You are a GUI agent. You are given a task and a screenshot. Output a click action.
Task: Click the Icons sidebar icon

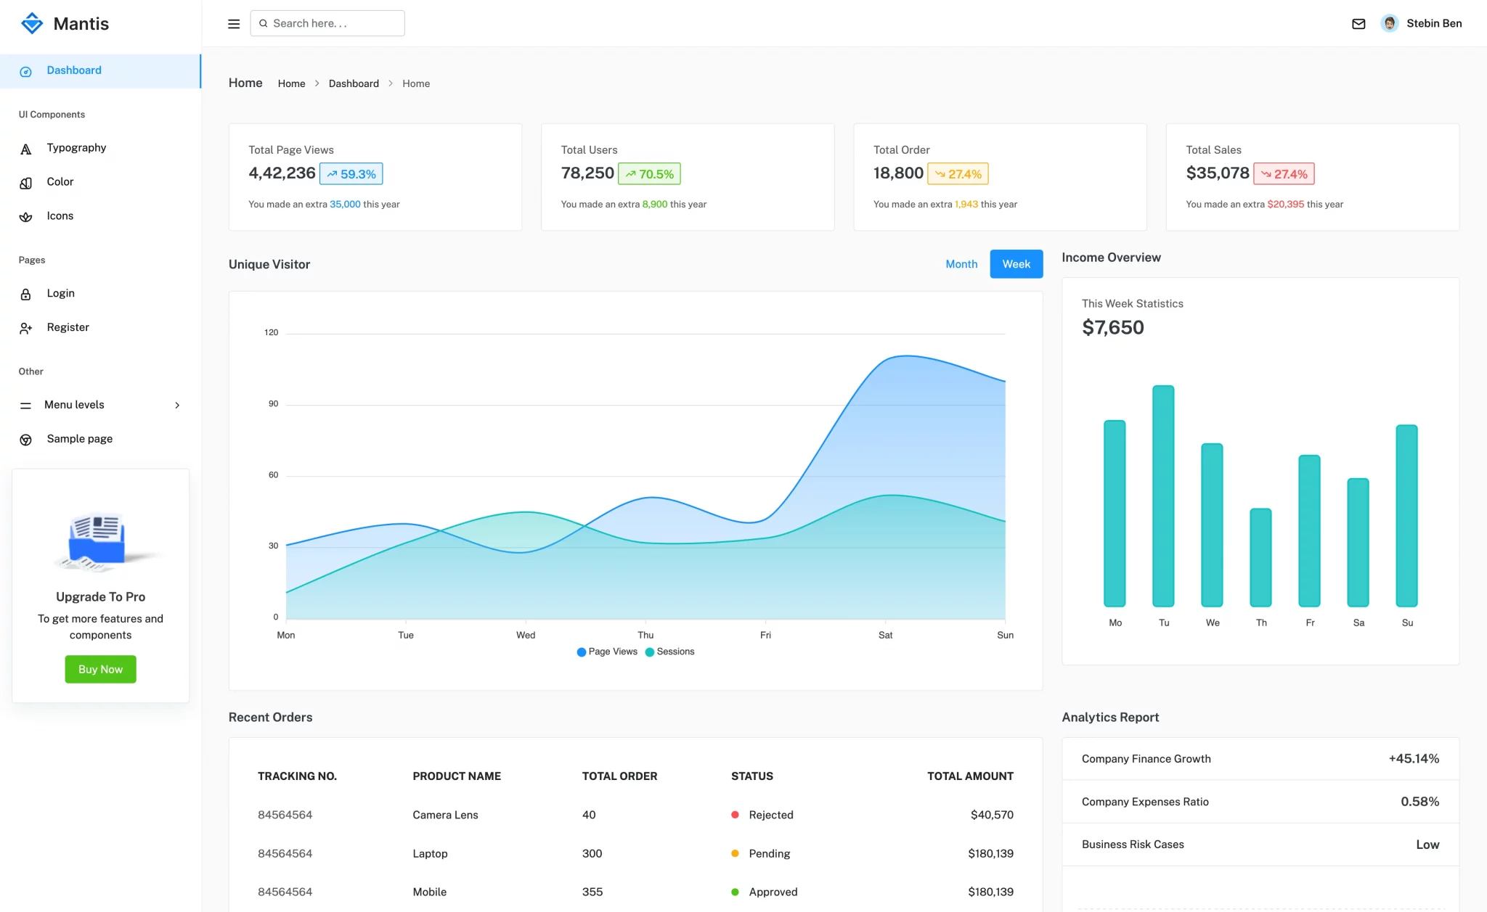tap(26, 215)
